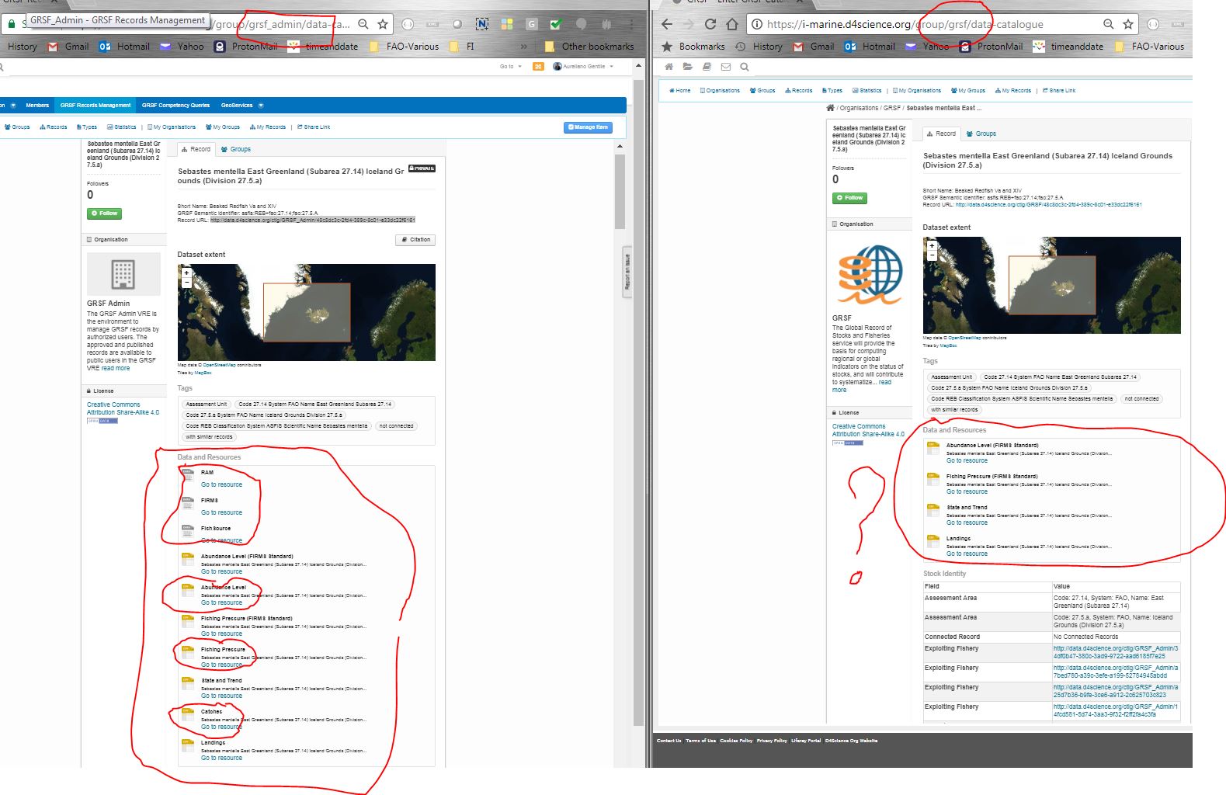This screenshot has width=1226, height=795.
Task: Select GRSF Competency Queries in blue menu bar
Action: tap(175, 105)
